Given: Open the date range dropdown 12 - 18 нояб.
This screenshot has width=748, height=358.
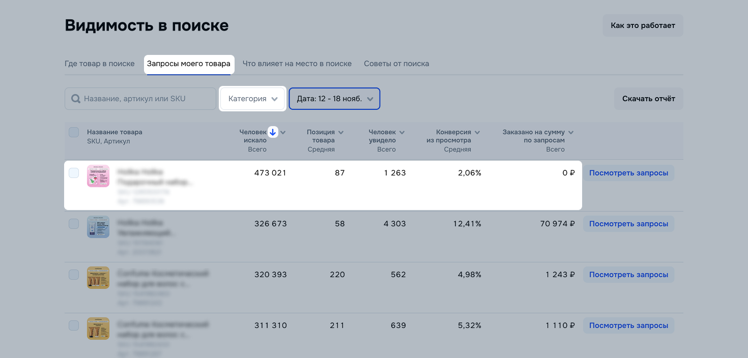Looking at the screenshot, I should point(334,99).
